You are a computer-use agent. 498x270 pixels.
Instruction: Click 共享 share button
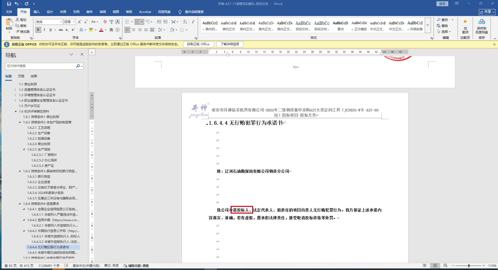tap(487, 12)
